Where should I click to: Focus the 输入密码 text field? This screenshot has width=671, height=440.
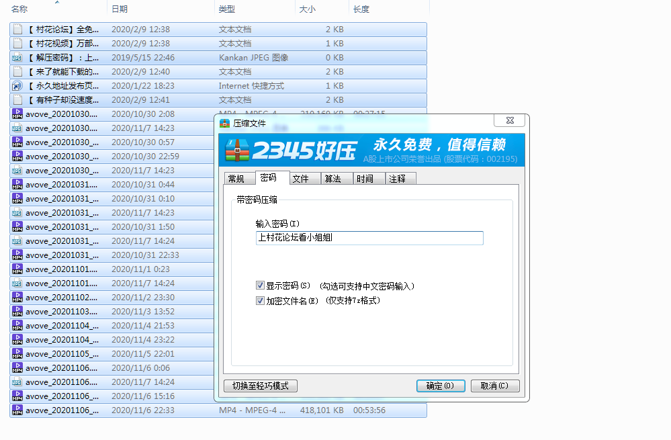(x=369, y=238)
